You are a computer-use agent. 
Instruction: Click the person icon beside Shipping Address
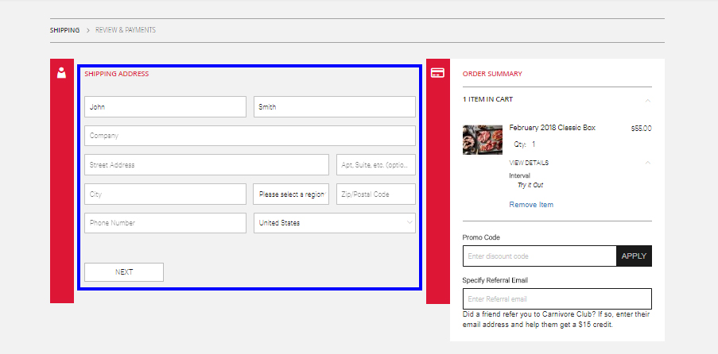click(x=61, y=73)
